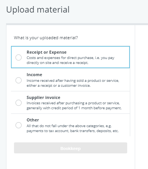Click 'What is your uploaded material?' question text
Viewport: 148px width, 169px height.
click(x=46, y=38)
